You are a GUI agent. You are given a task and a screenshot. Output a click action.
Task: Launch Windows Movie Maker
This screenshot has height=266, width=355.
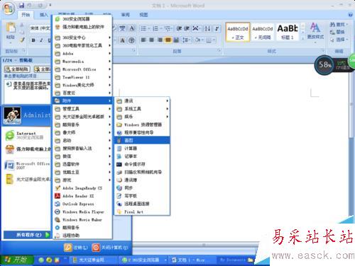click(x=82, y=220)
